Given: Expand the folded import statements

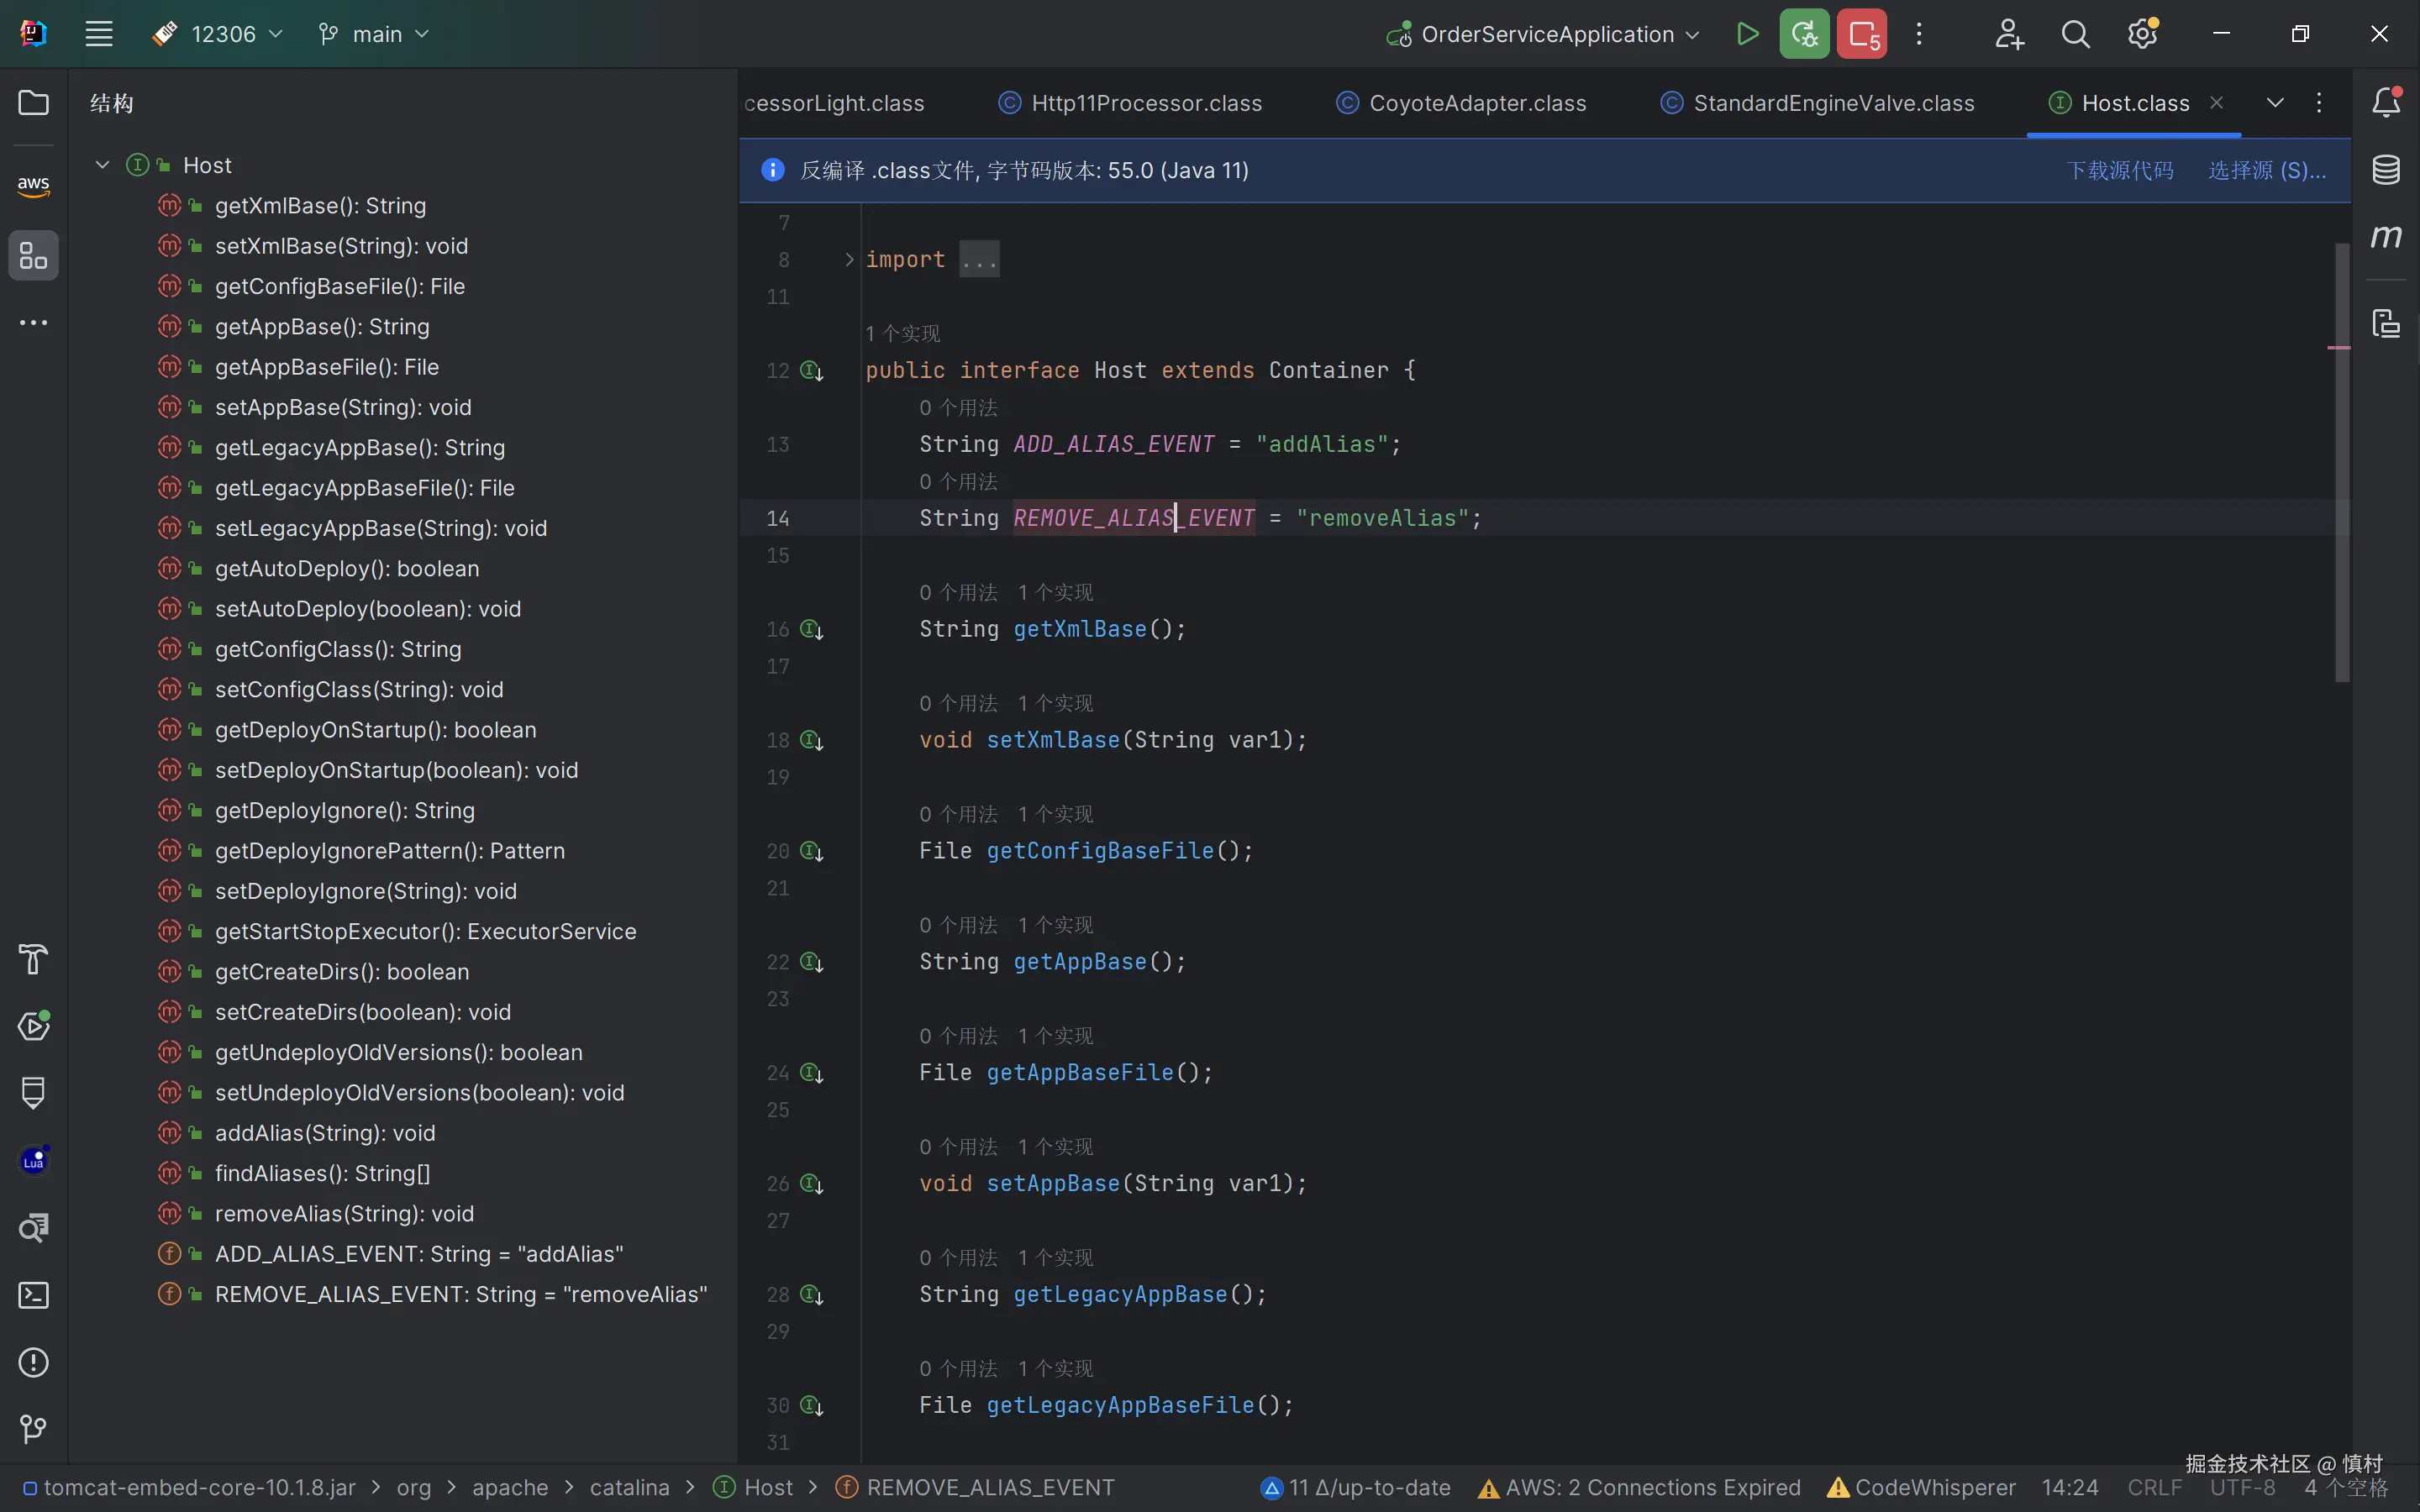Looking at the screenshot, I should click(849, 260).
